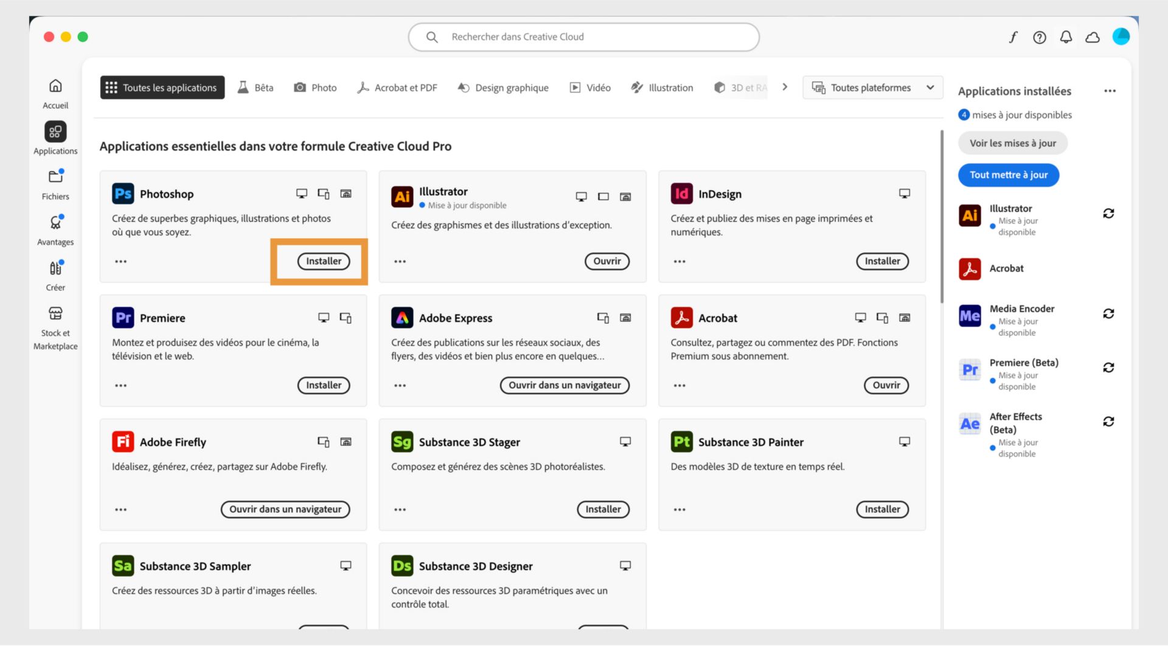Open InDesign card more options menu
This screenshot has height=646, width=1168.
click(x=680, y=262)
